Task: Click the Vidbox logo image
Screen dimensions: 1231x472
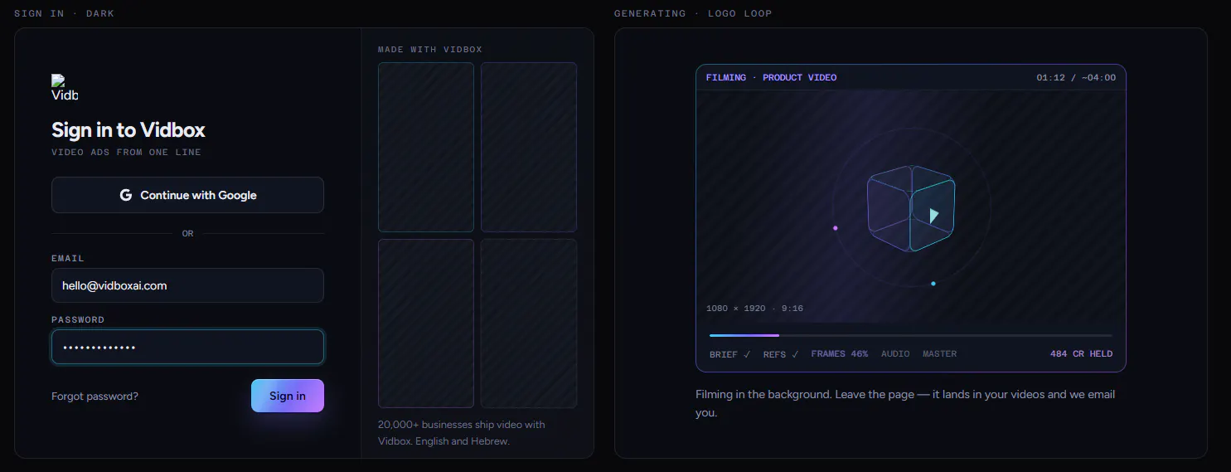Action: (65, 87)
